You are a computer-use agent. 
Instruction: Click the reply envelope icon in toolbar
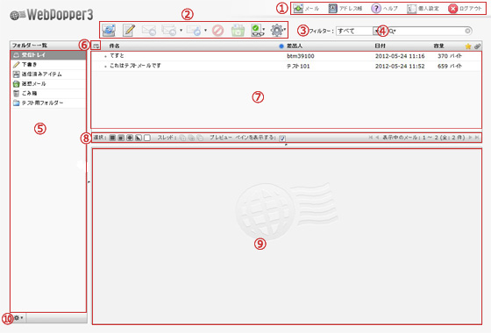(x=149, y=31)
